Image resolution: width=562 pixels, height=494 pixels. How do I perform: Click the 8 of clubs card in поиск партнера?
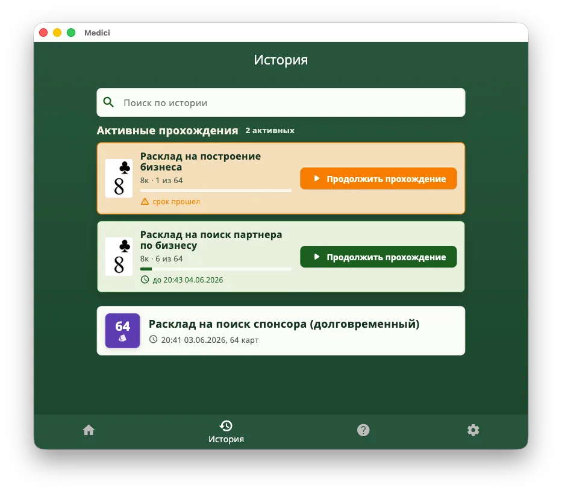pos(119,256)
